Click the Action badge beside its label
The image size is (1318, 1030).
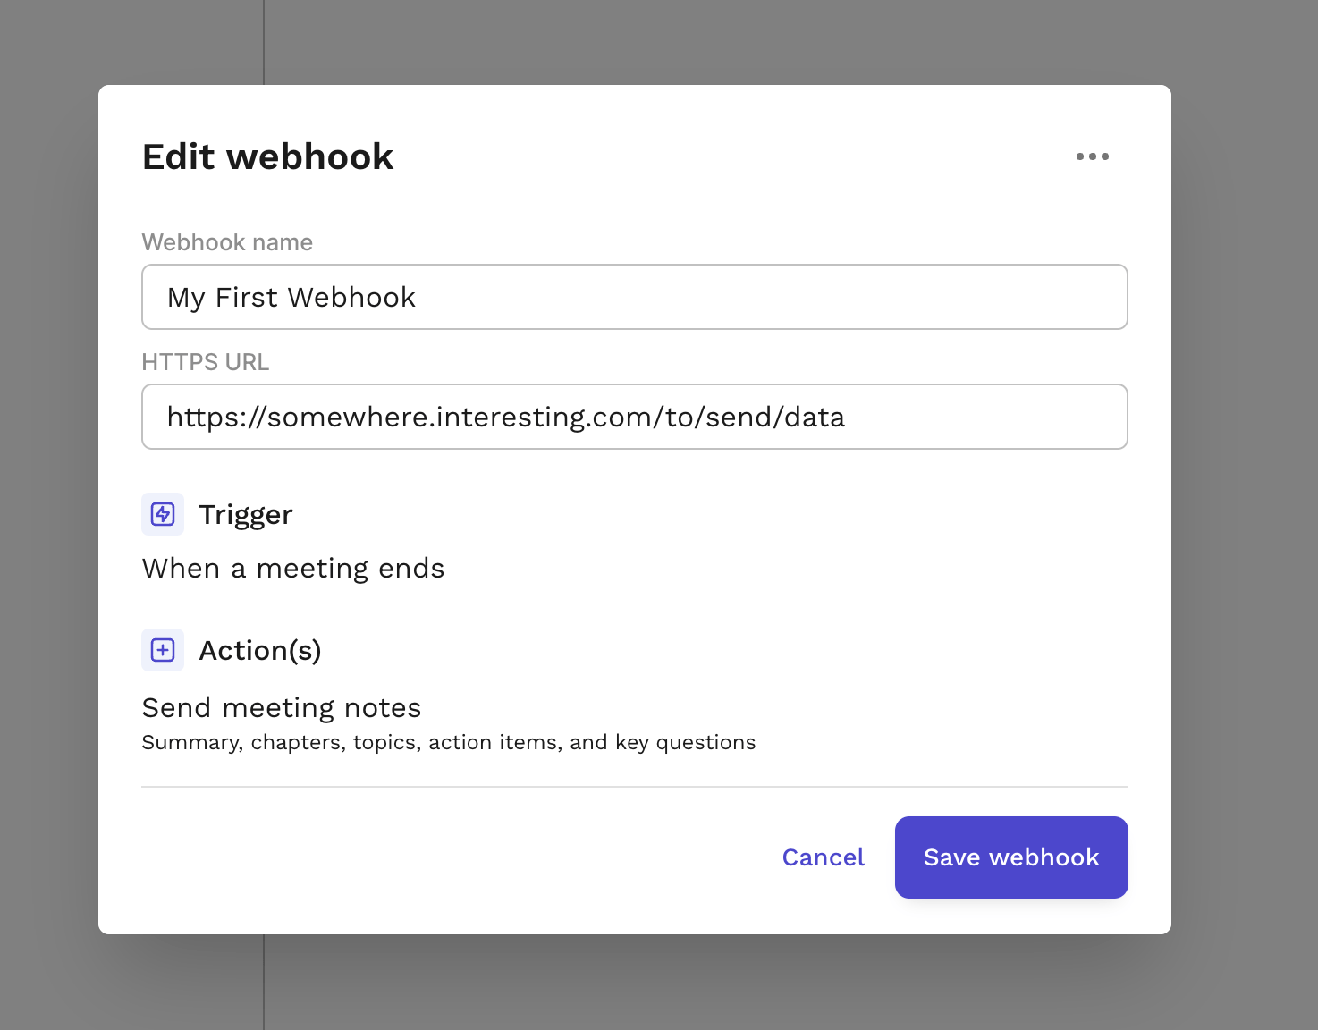(x=162, y=650)
